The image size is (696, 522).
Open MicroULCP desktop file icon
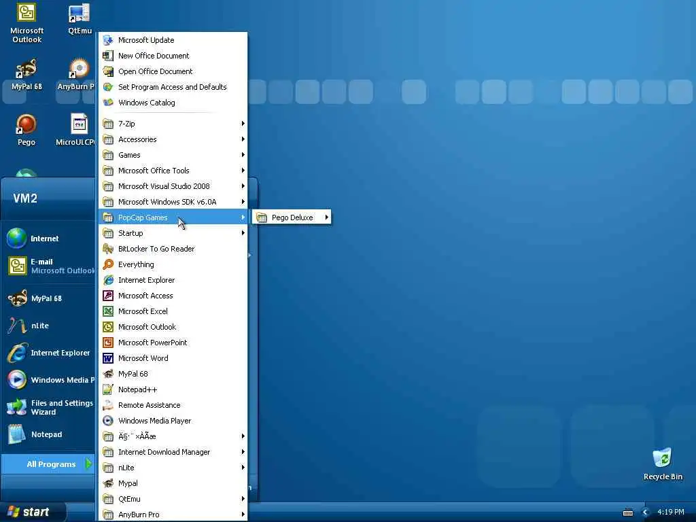click(x=79, y=124)
